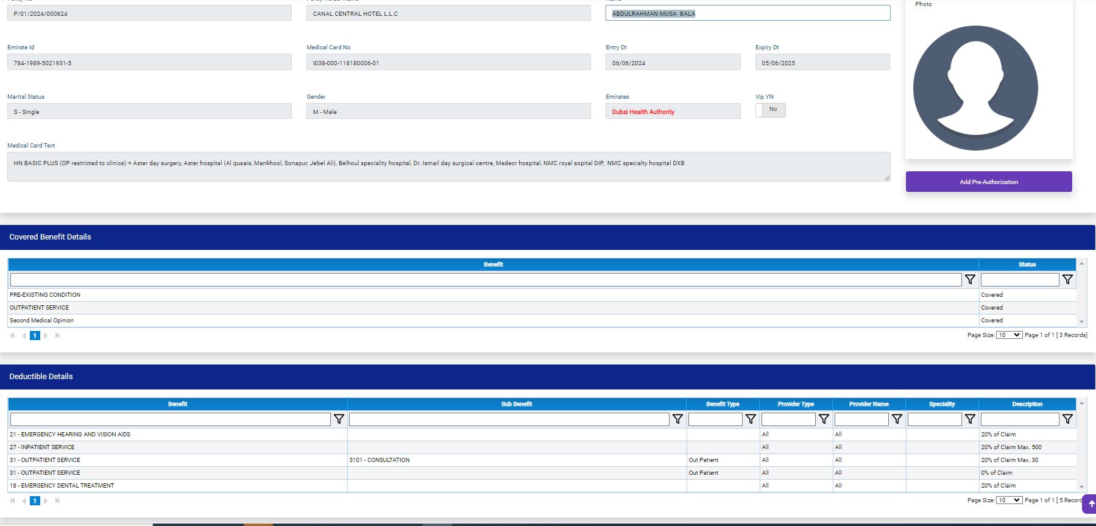Go to next page in Deductible Details pager
The image size is (1096, 526).
pyautogui.click(x=46, y=501)
